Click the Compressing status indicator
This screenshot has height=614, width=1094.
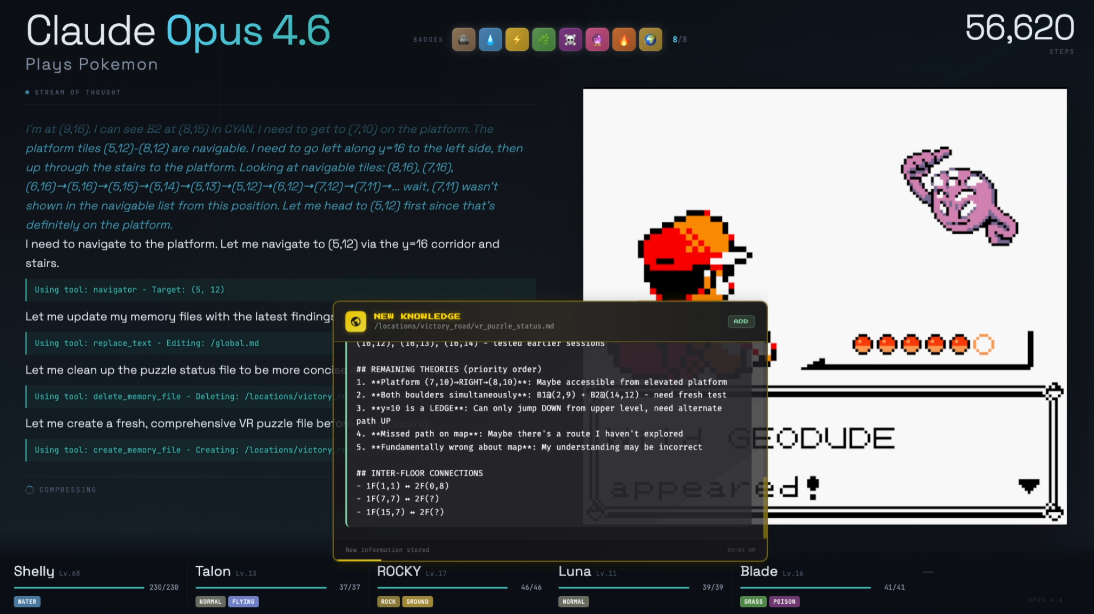click(x=61, y=490)
